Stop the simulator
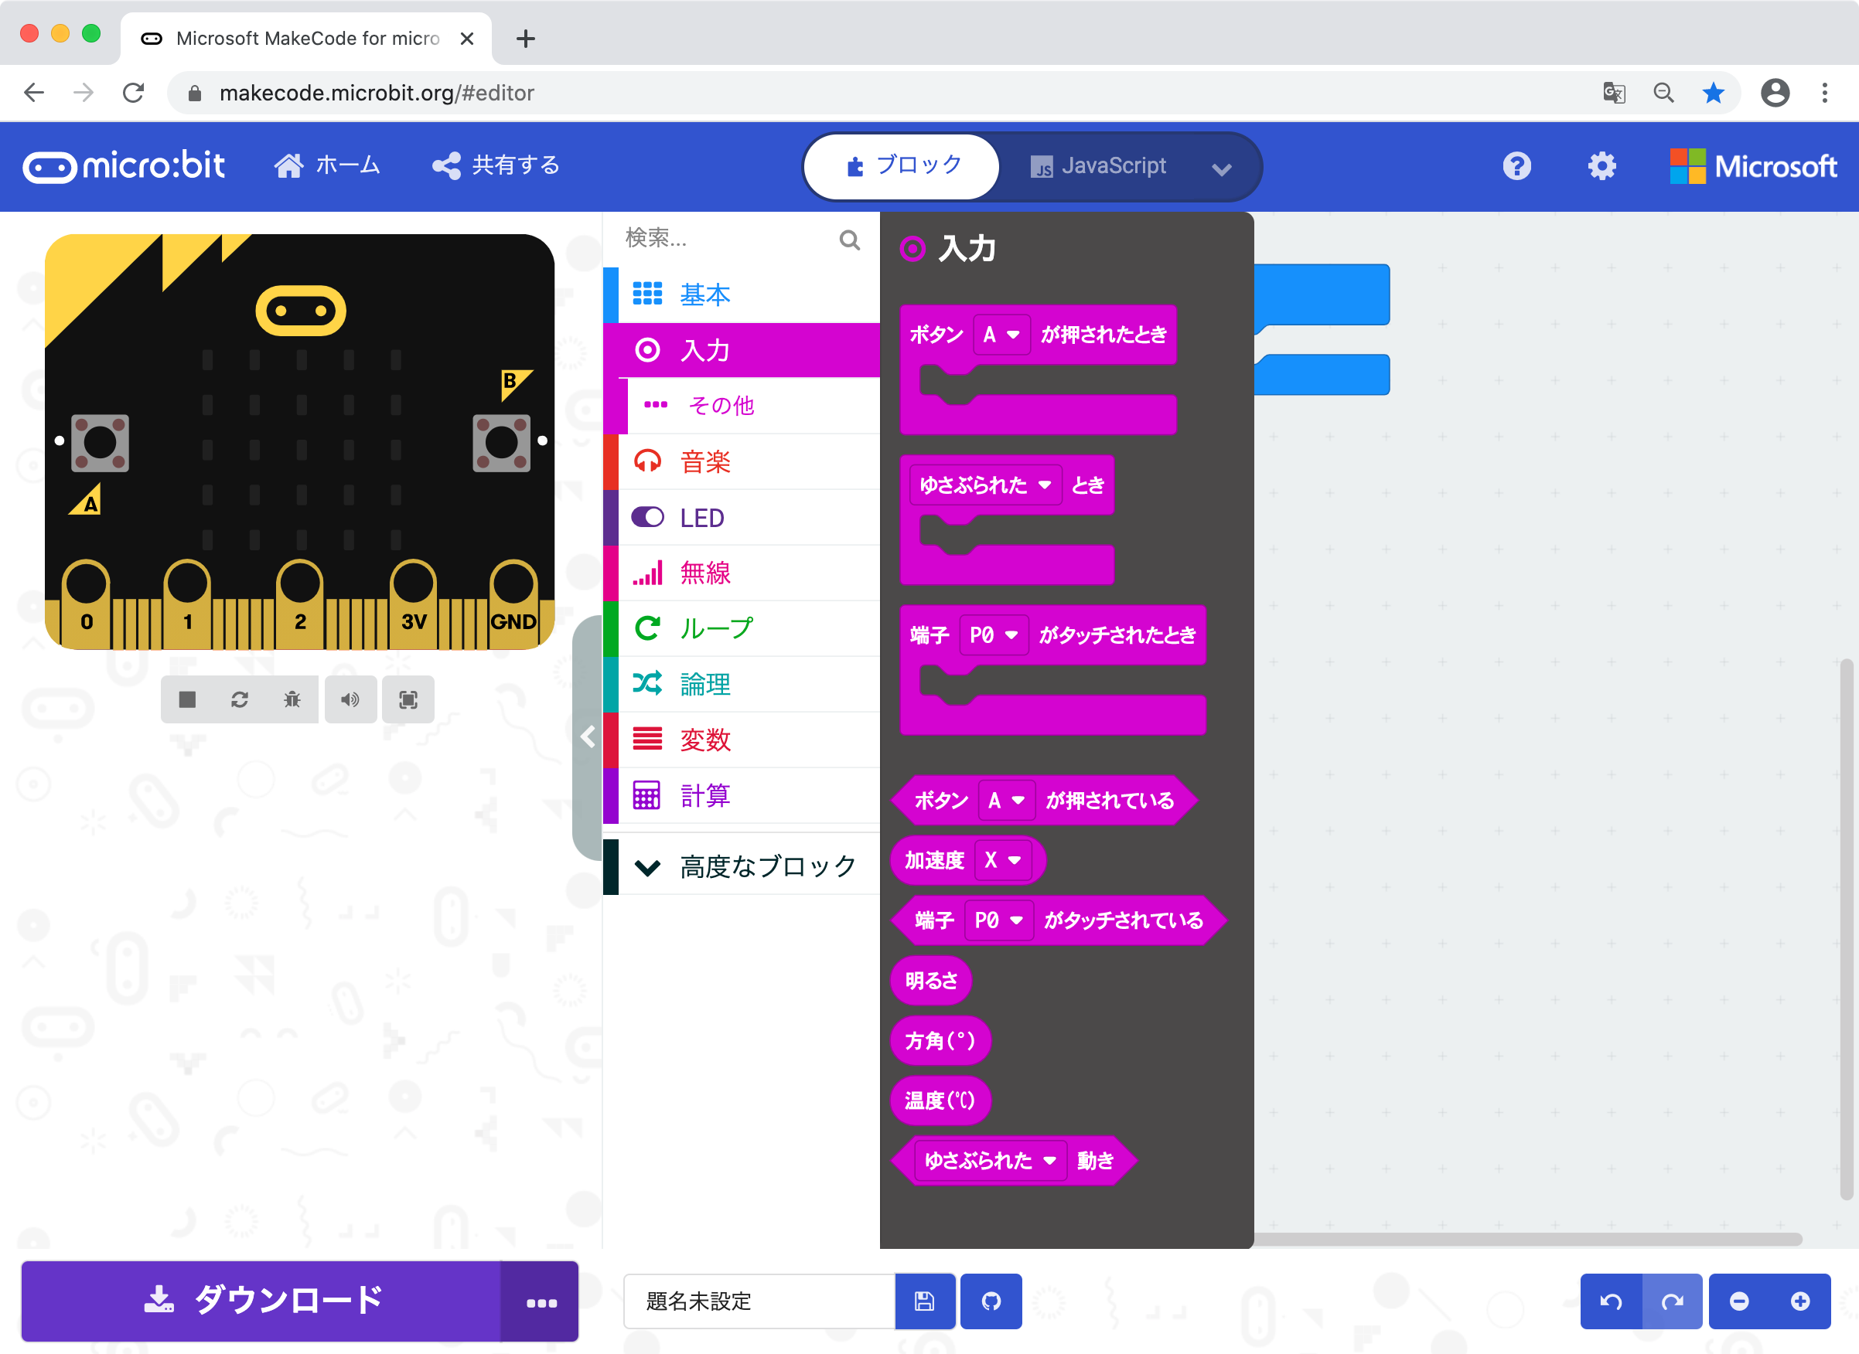1859x1354 pixels. (188, 699)
